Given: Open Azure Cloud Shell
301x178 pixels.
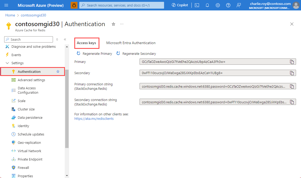Looking at the screenshot, I should coord(197,5).
